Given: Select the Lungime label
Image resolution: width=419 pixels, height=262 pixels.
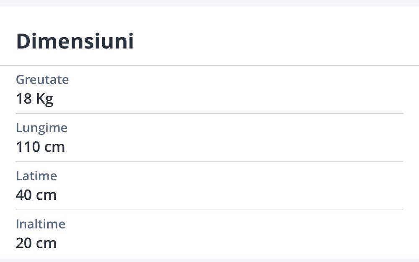Looking at the screenshot, I should [41, 127].
